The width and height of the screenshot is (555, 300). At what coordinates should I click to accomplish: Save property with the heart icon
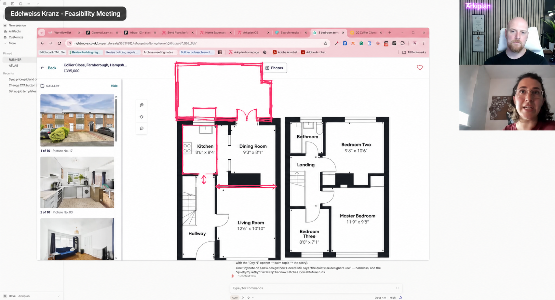coord(420,67)
